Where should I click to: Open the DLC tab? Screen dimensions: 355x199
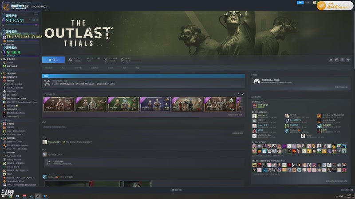click(x=63, y=68)
